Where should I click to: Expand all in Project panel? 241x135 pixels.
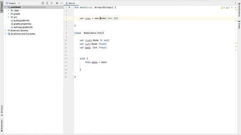(47, 3)
